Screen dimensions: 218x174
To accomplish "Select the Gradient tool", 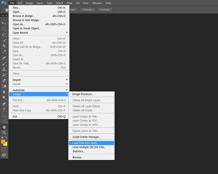I will (x=4, y=86).
